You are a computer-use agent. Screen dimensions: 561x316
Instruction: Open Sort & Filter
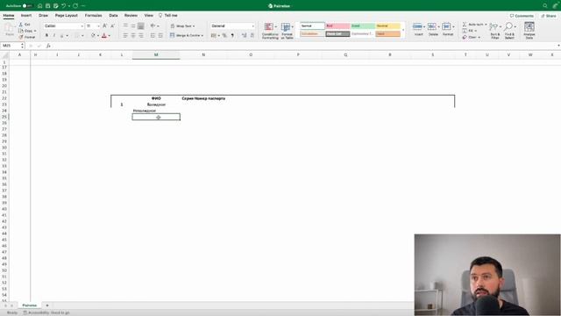(494, 30)
